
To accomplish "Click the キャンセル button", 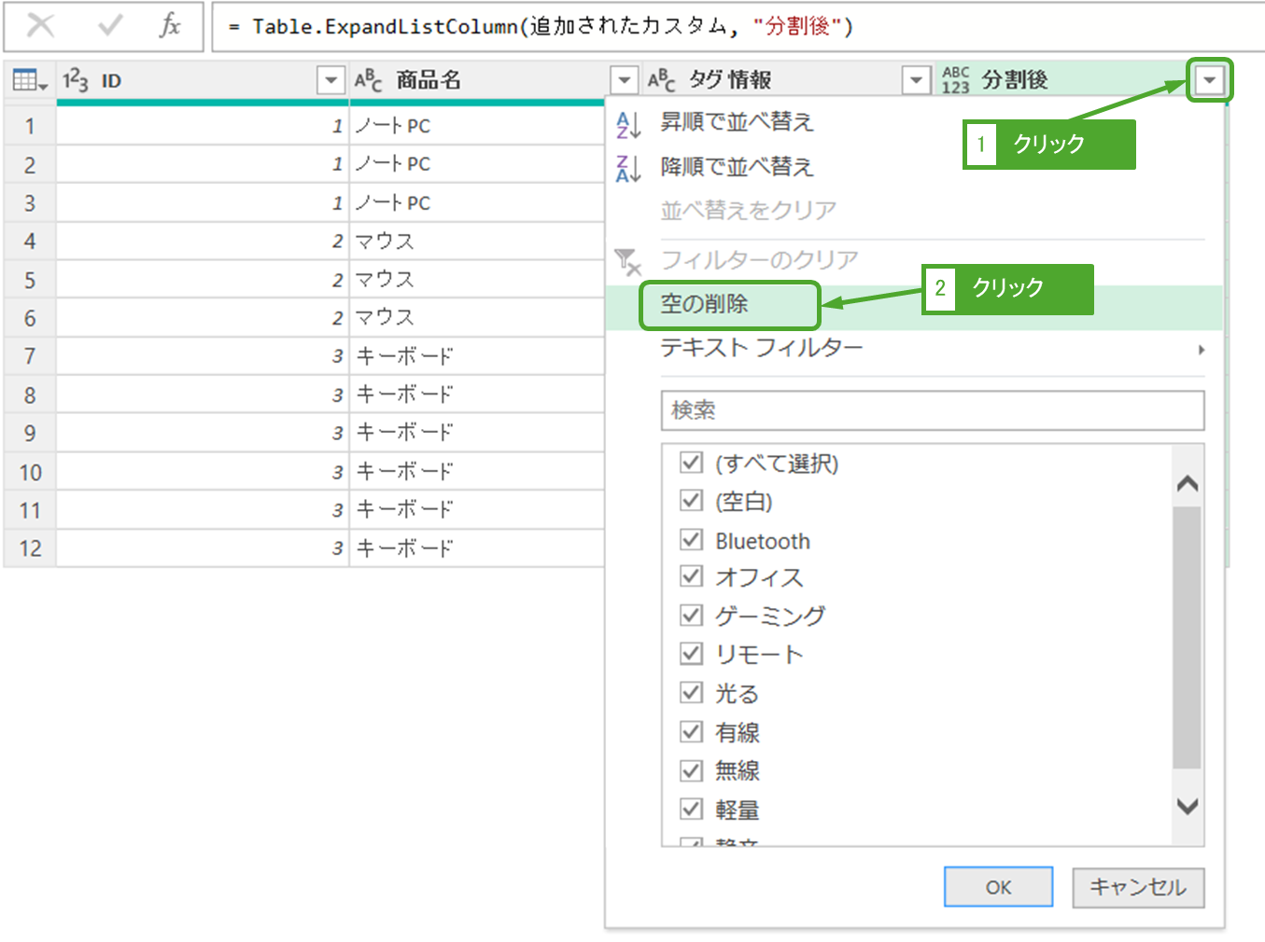I will point(1137,887).
